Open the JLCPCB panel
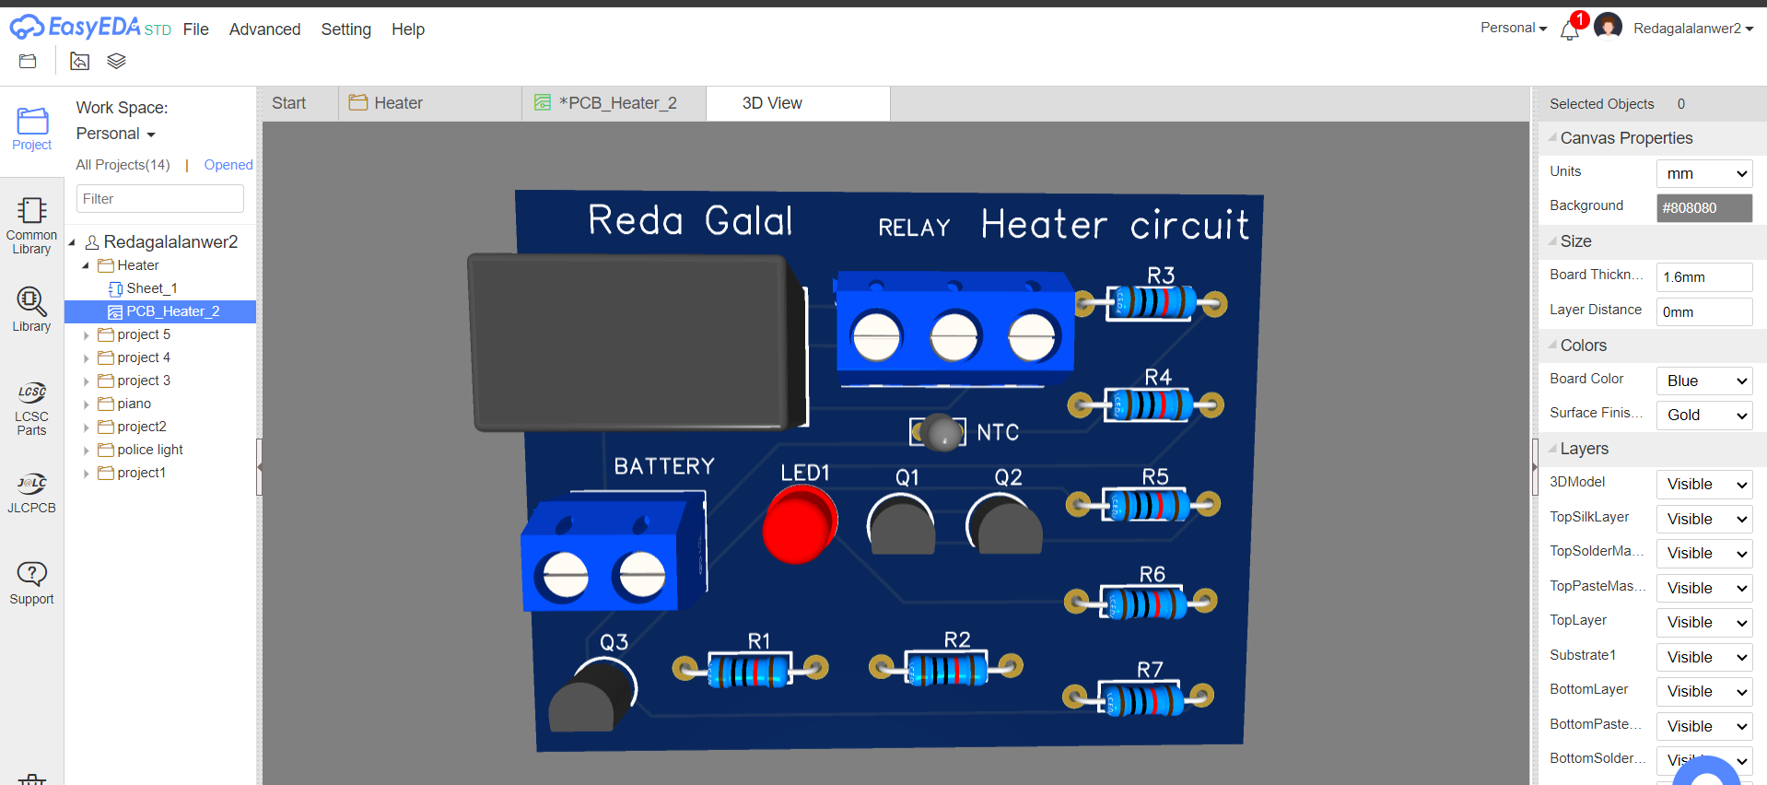Viewport: 1767px width, 785px height. click(x=32, y=493)
